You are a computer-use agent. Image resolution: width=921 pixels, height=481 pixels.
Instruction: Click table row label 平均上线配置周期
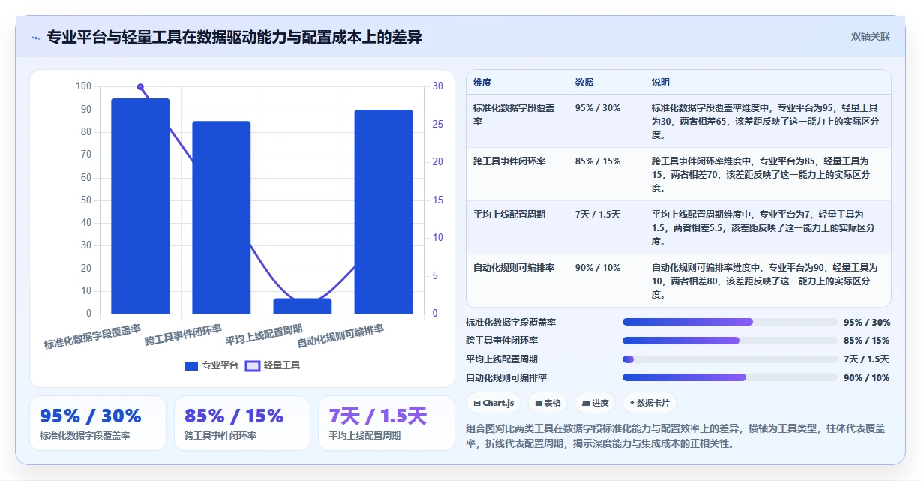point(509,215)
